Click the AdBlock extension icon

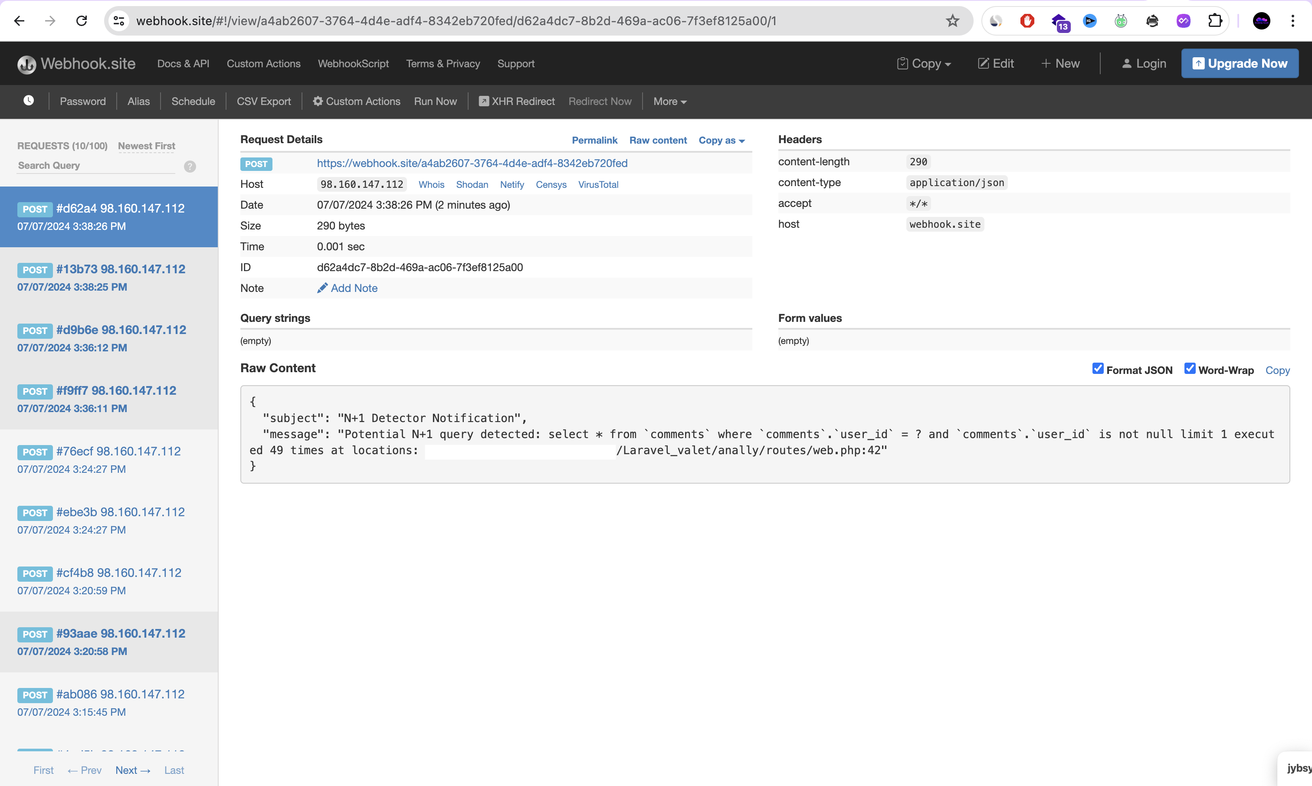(1027, 21)
